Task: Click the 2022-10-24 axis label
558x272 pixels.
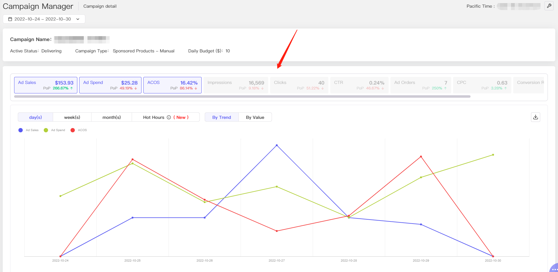Action: tap(60, 261)
